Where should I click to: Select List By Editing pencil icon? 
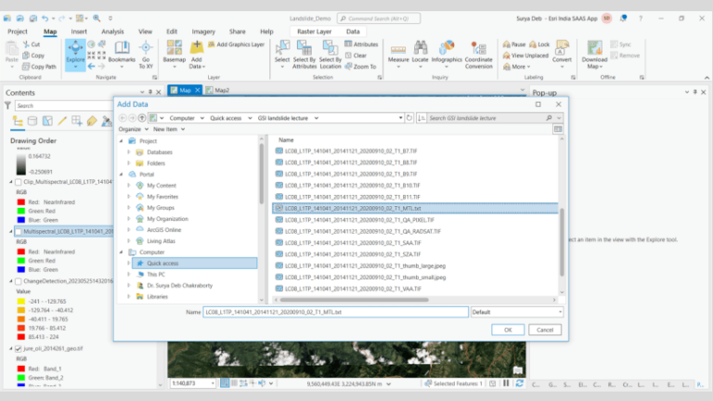[62, 121]
